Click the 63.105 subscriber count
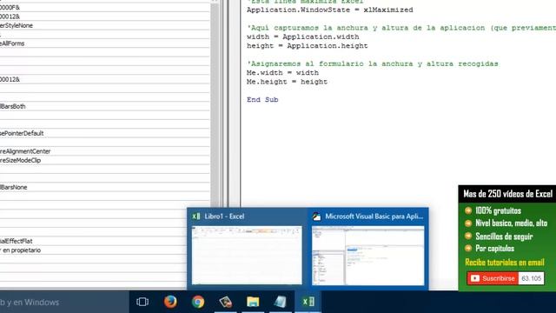This screenshot has height=313, width=556. coord(531,278)
